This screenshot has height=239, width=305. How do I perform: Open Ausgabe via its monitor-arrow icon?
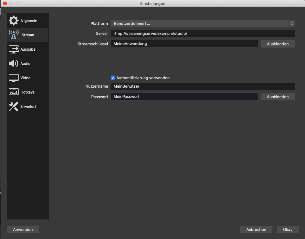[14, 49]
